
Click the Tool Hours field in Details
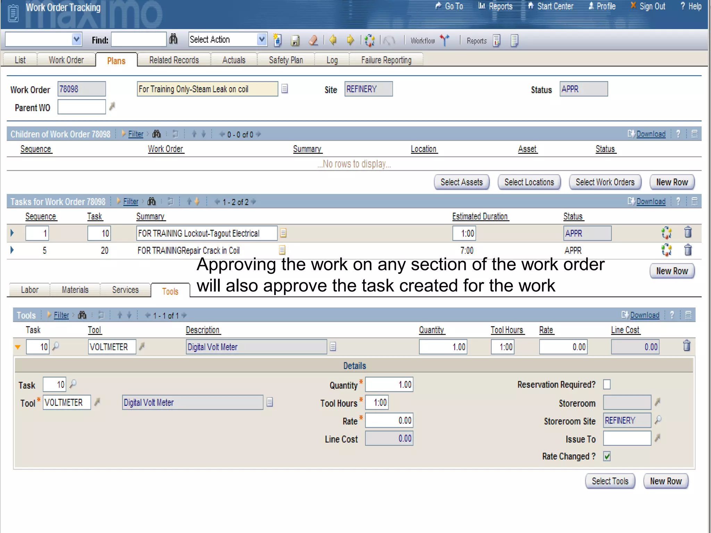[x=377, y=402]
